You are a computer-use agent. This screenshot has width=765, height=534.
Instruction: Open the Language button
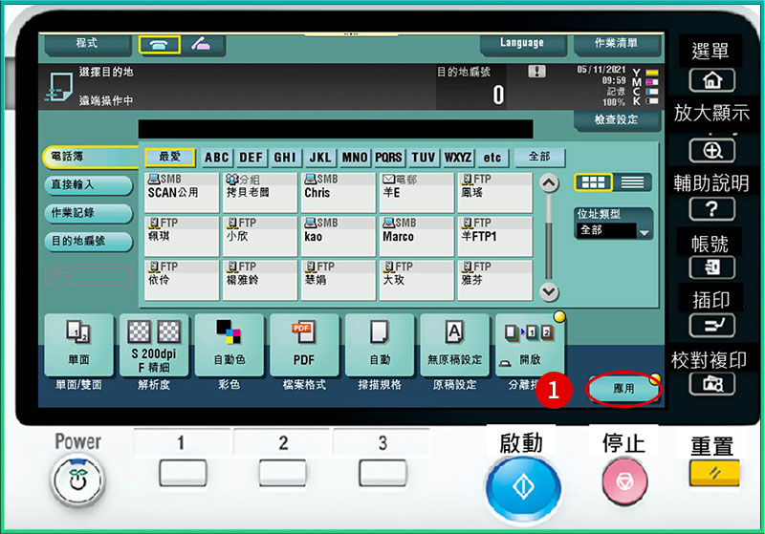pos(521,43)
